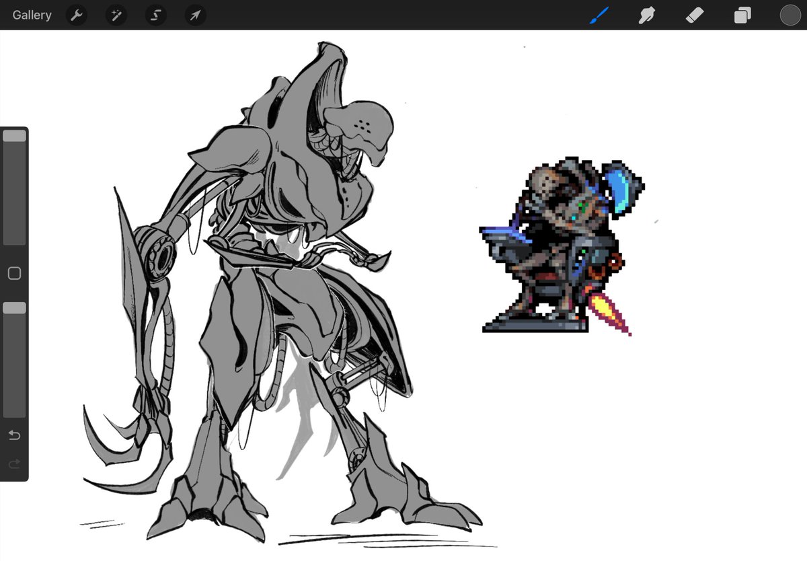Activate the Transform arrow tool
This screenshot has width=807, height=561.
point(195,15)
